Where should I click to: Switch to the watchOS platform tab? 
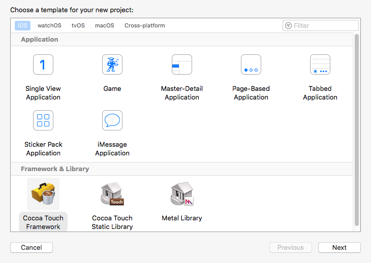point(49,25)
